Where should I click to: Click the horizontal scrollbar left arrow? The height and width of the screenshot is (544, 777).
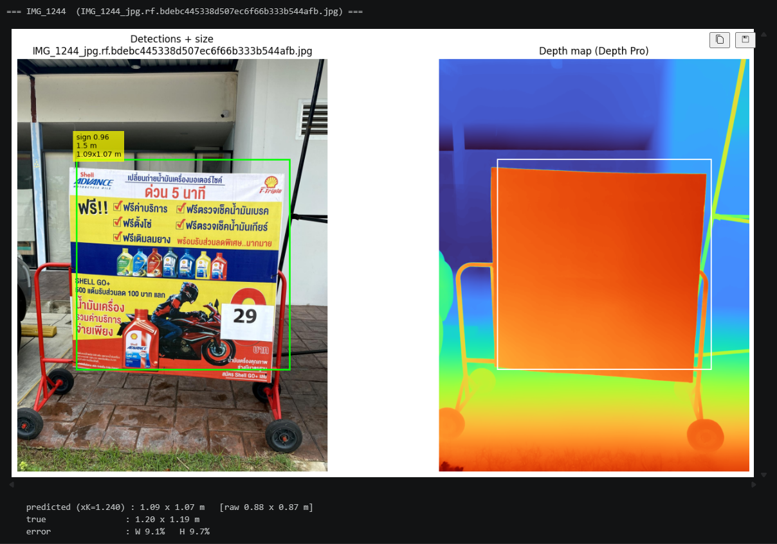10,485
